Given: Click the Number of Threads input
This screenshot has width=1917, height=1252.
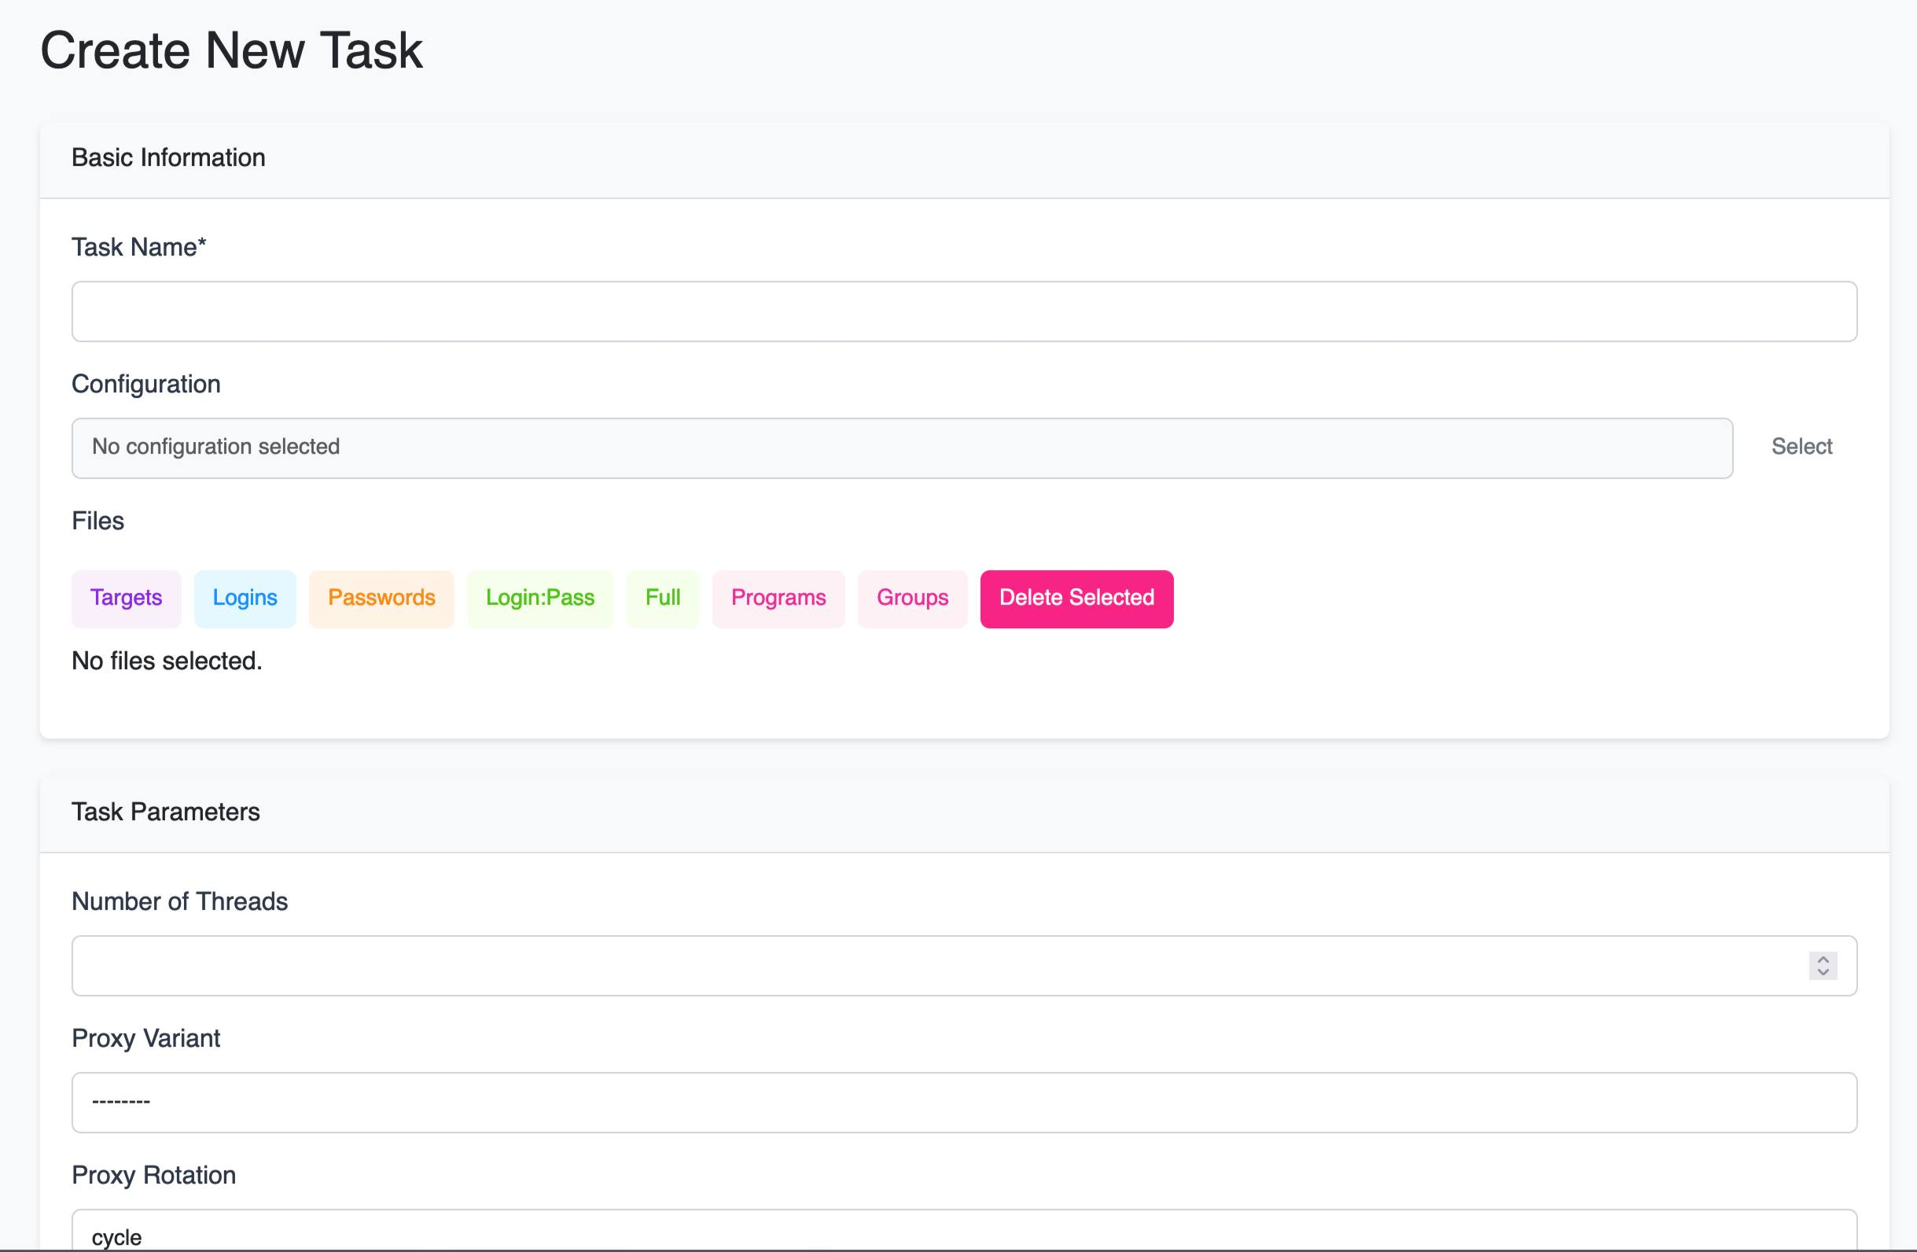Looking at the screenshot, I should pyautogui.click(x=964, y=965).
